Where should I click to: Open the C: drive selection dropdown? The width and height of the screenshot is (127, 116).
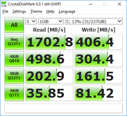(94, 21)
